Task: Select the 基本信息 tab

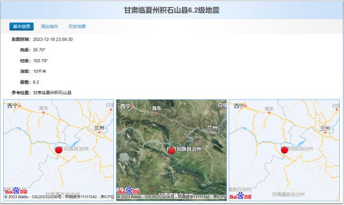Action: tap(21, 27)
